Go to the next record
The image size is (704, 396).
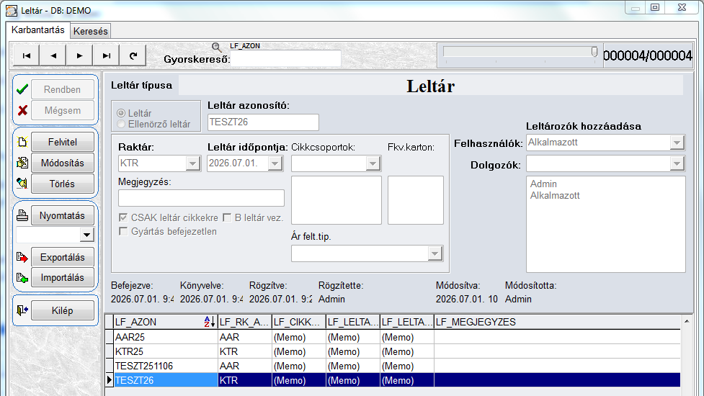click(79, 55)
